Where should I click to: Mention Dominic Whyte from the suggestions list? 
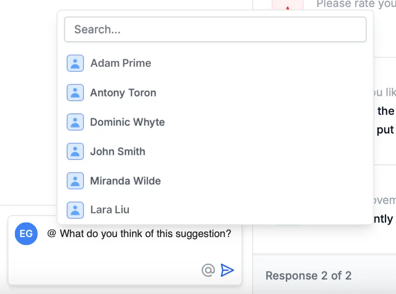click(x=127, y=122)
